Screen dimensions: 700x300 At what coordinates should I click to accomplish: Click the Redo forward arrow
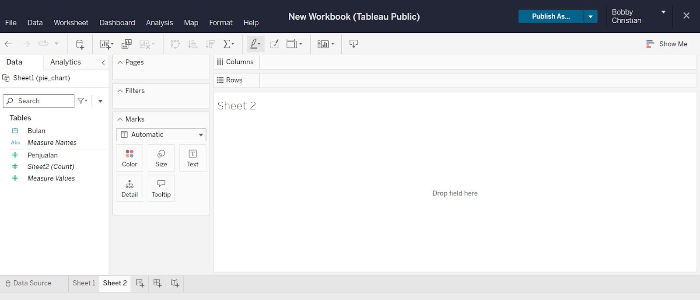pos(26,44)
